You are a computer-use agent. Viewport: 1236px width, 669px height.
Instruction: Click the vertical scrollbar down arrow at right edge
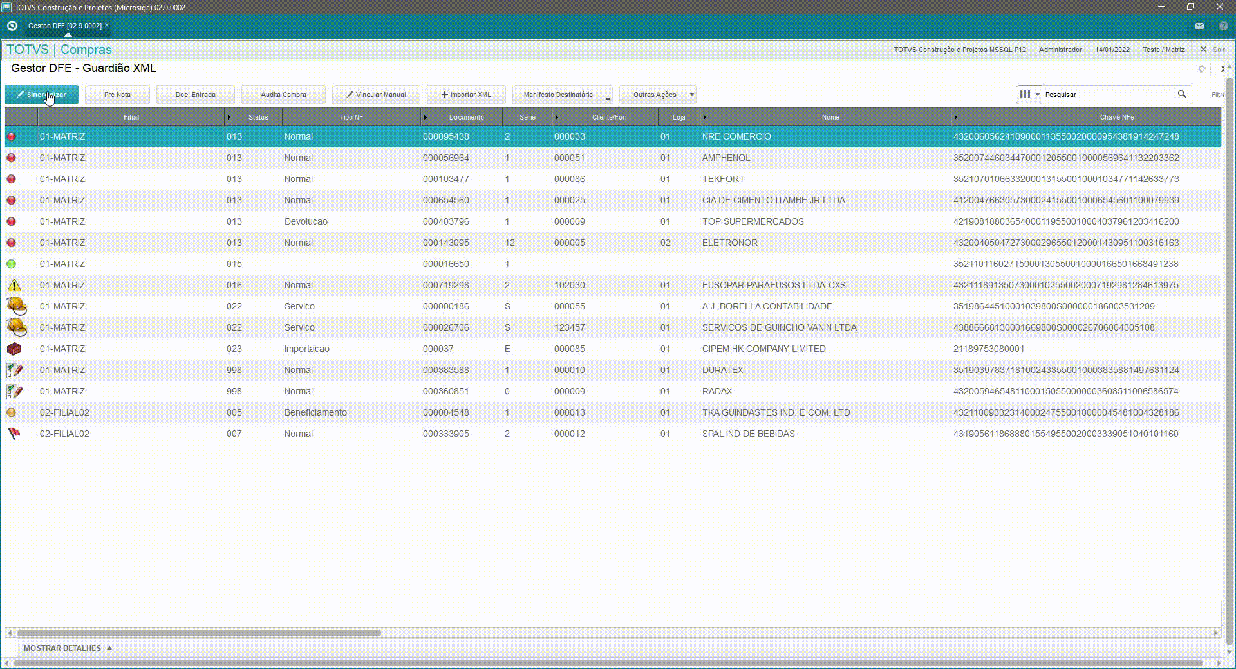point(1230,652)
